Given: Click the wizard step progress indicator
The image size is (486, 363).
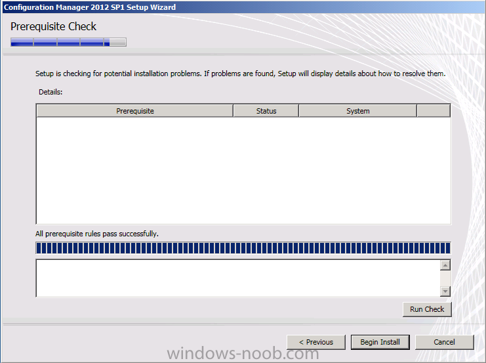Looking at the screenshot, I should tap(68, 42).
